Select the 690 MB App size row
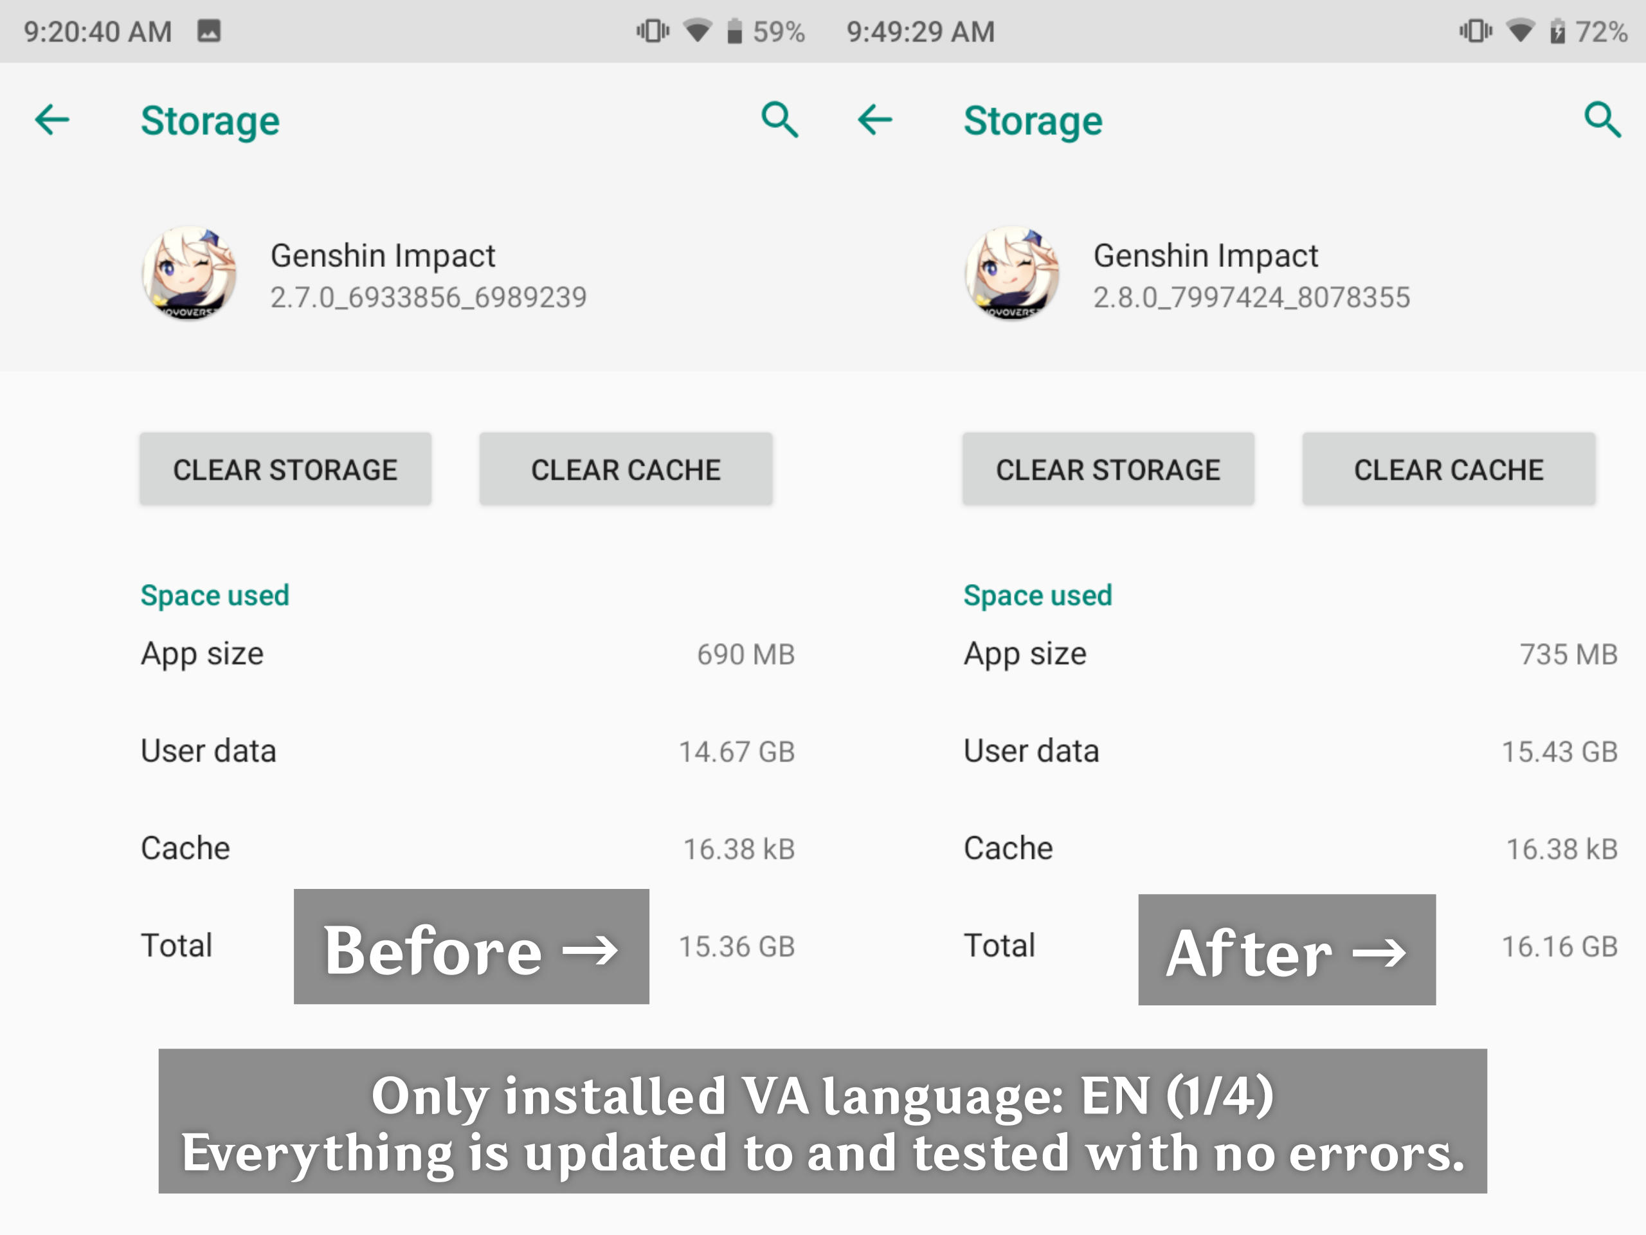The width and height of the screenshot is (1646, 1235). pyautogui.click(x=468, y=654)
